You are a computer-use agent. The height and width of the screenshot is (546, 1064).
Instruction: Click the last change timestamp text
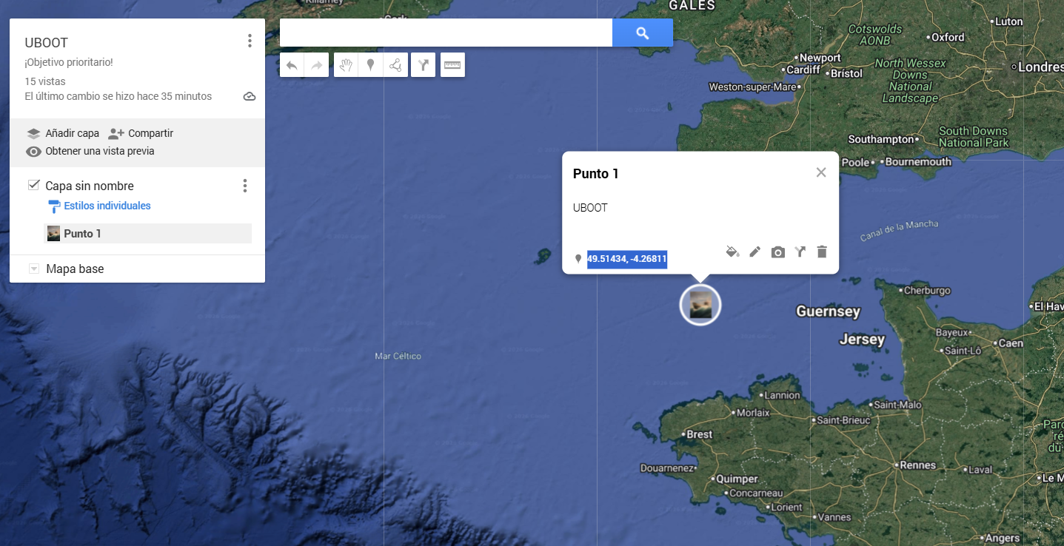(x=118, y=96)
